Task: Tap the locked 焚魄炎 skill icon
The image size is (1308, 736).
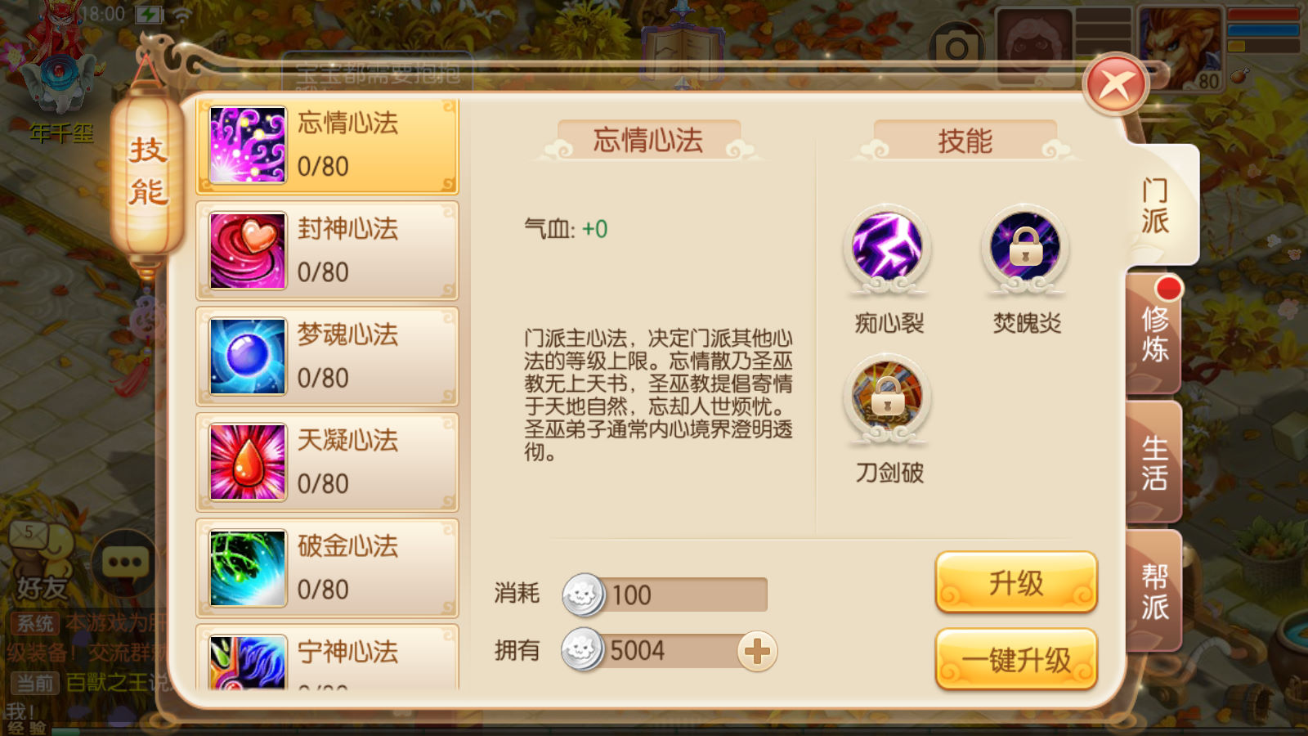Action: coord(1025,248)
